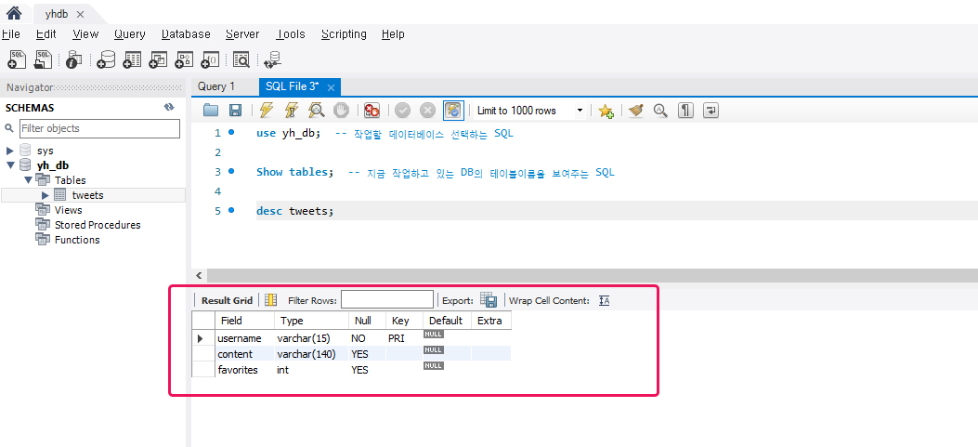Toggle stop-on-error for script execution

372,111
